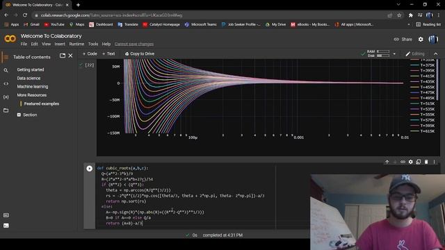The width and height of the screenshot is (445, 250).
Task: Bookmark this page with star icon
Action: 399,15
